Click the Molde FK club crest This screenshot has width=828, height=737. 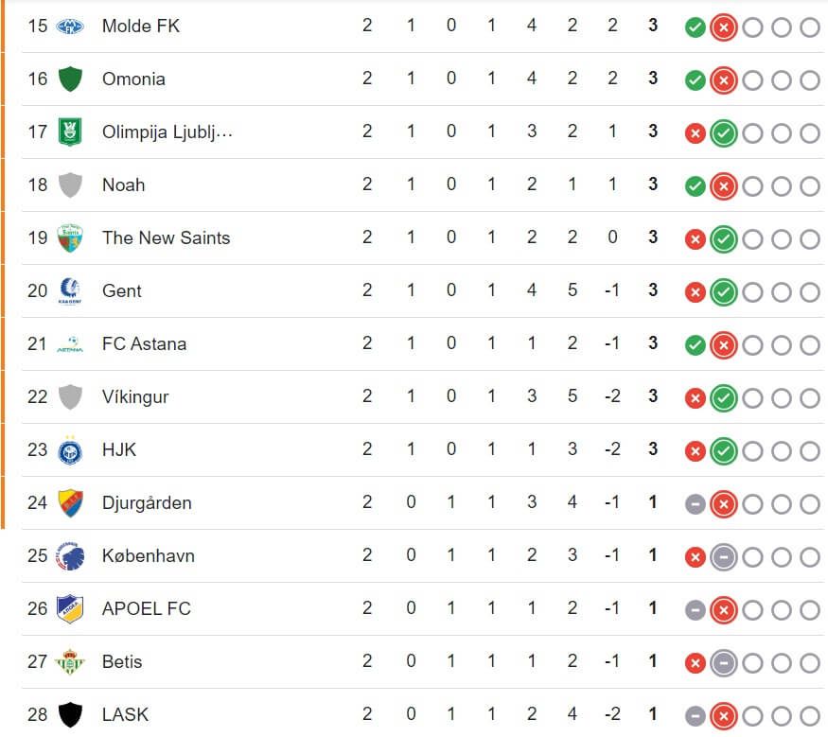click(x=71, y=26)
